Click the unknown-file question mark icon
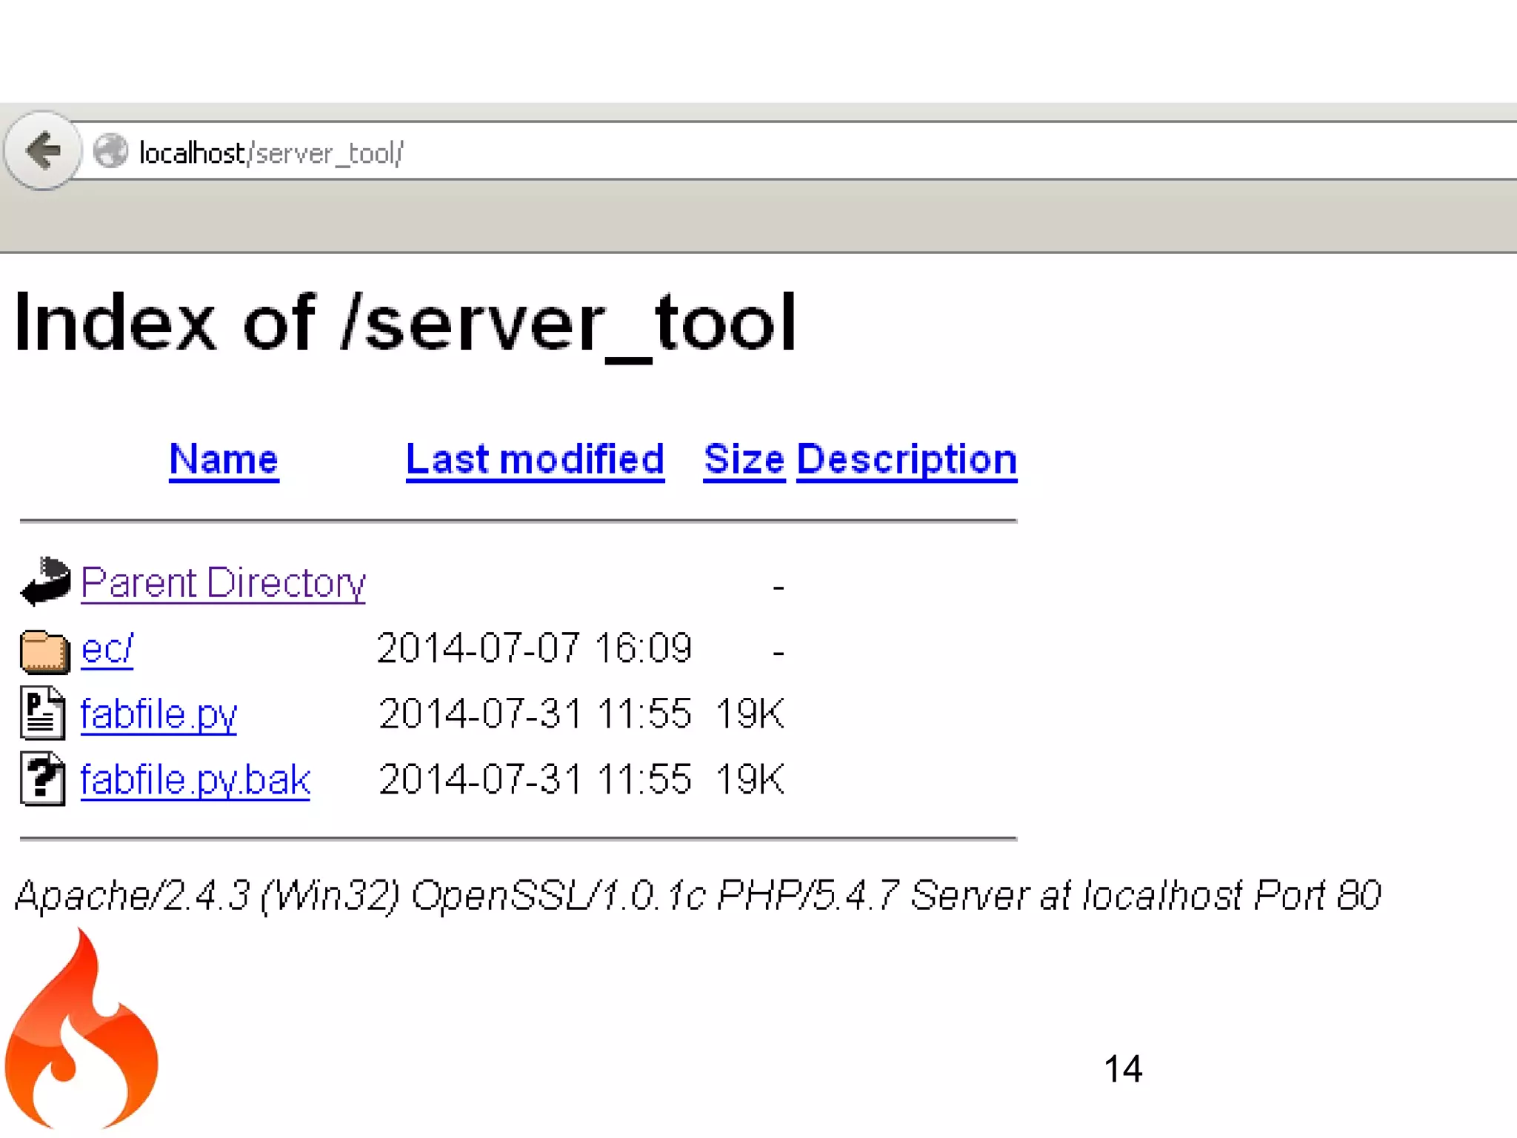The image size is (1517, 1138). click(x=43, y=779)
